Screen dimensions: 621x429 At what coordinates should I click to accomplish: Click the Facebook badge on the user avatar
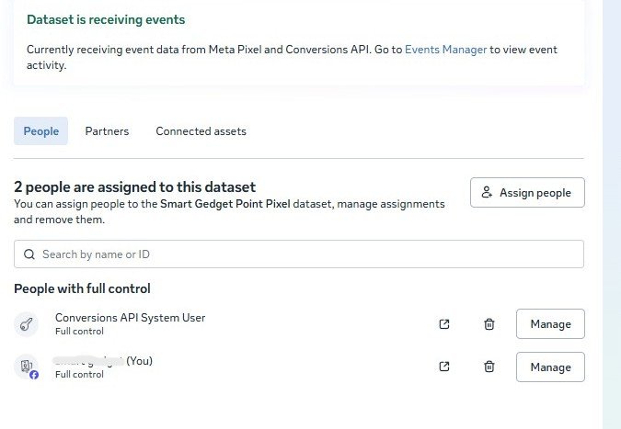34,375
